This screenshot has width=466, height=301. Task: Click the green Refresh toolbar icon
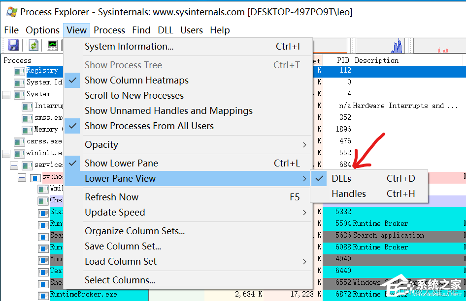pyautogui.click(x=33, y=46)
